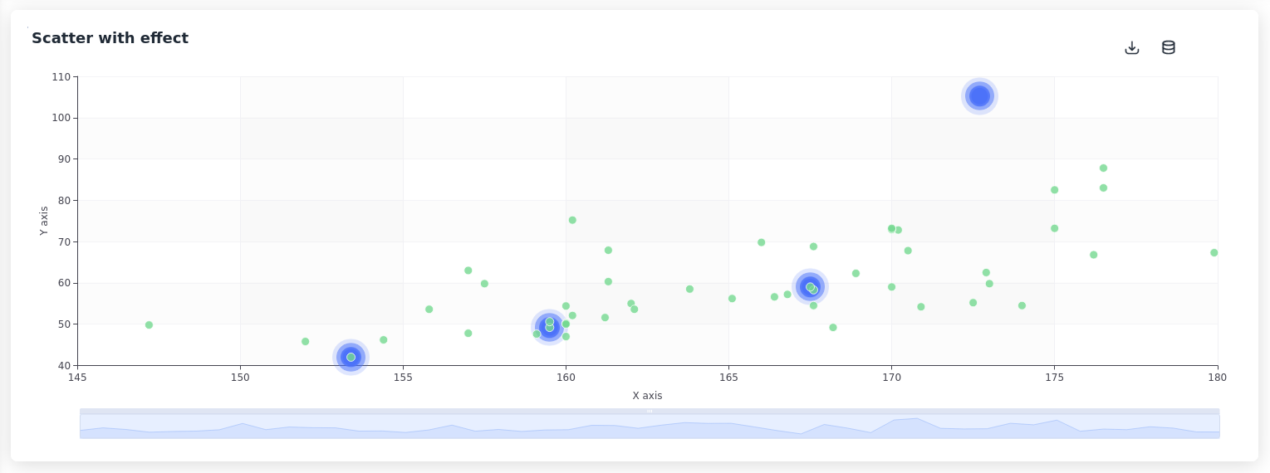Click the blue ripple point near Y 105
The image size is (1270, 473).
click(x=979, y=96)
